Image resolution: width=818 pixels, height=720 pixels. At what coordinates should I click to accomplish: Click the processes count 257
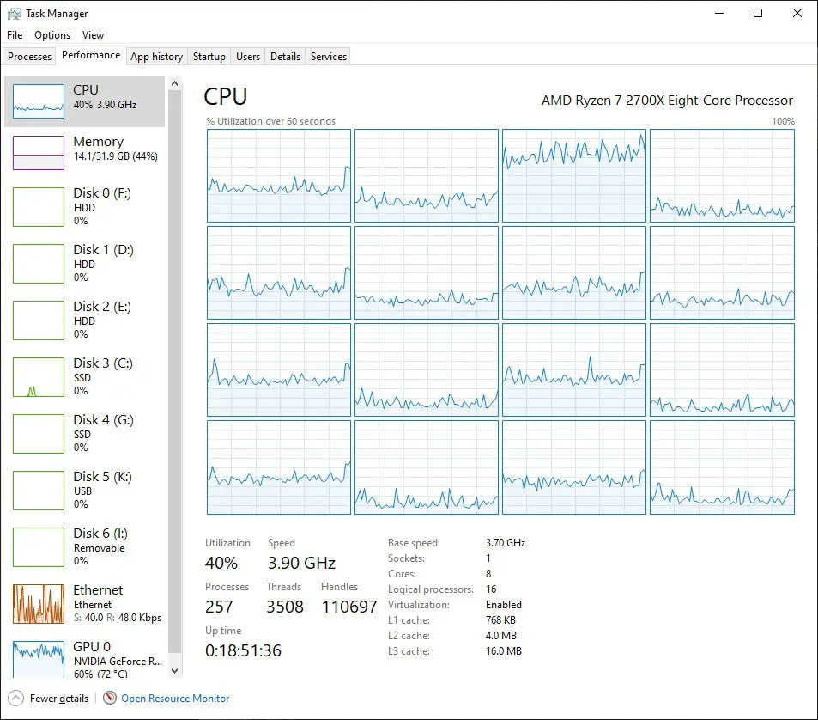coord(219,607)
